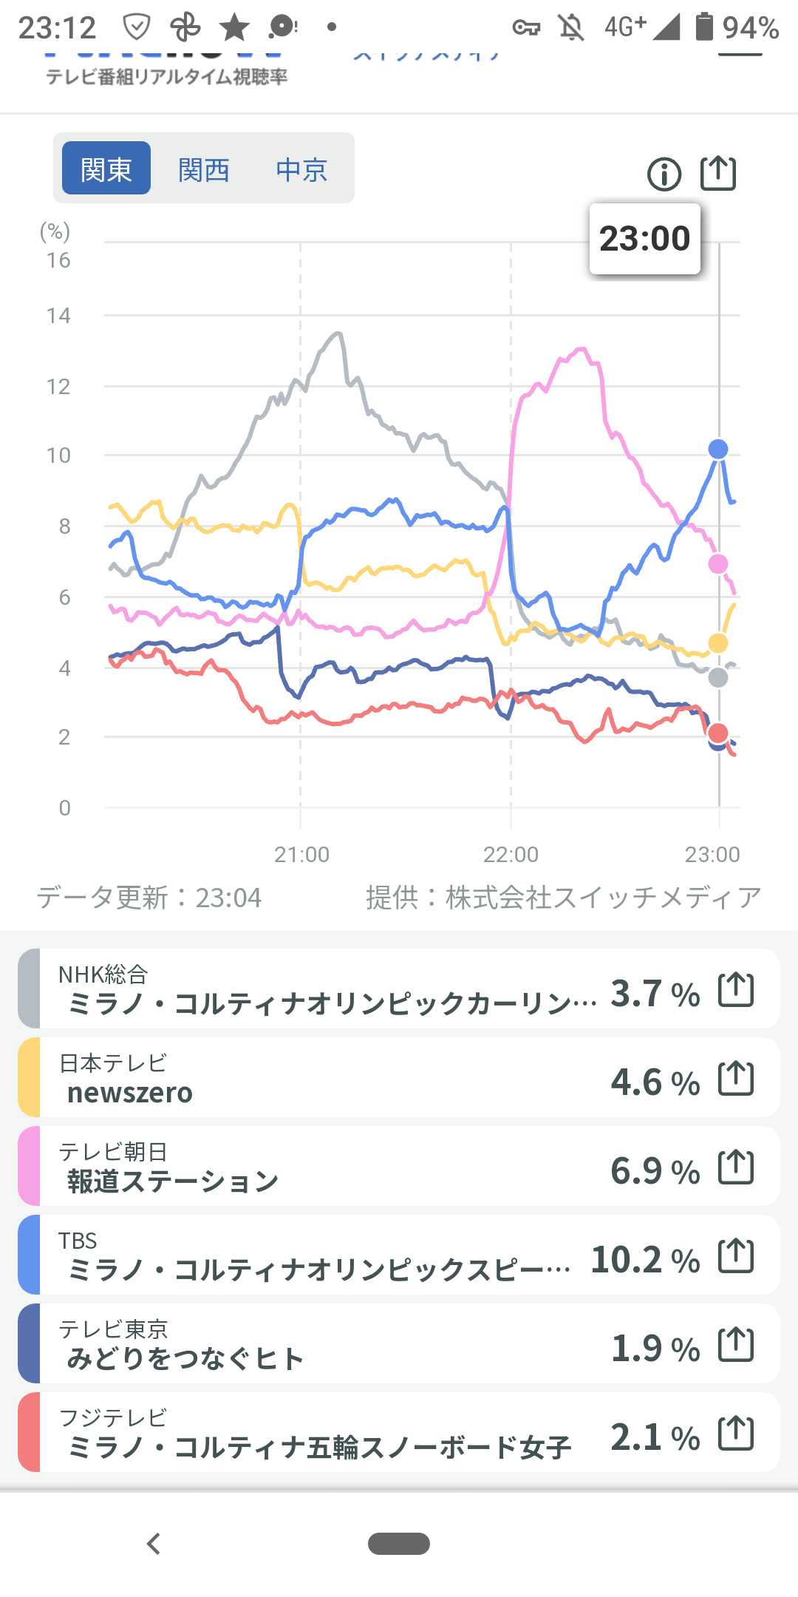The height and width of the screenshot is (1597, 798).
Task: Tap the フジテレビ red color swatch
Action: (x=30, y=1433)
